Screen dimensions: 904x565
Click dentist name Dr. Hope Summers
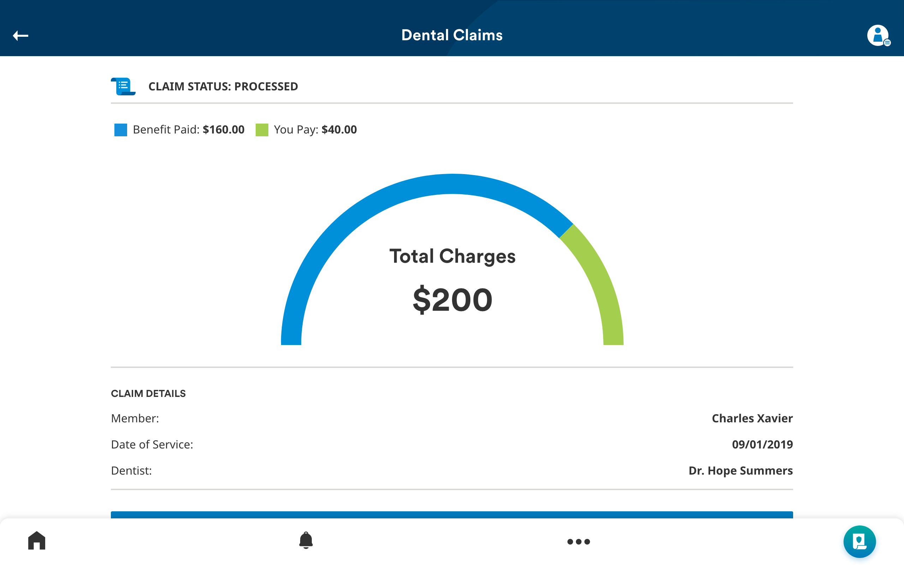(741, 470)
